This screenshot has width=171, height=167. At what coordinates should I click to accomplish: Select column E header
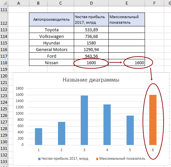127,3
